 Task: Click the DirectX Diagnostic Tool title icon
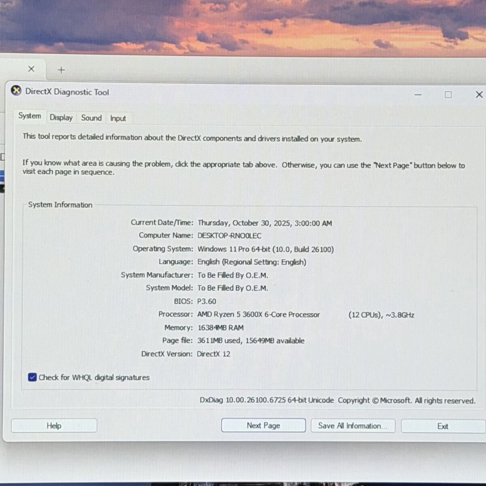[16, 90]
